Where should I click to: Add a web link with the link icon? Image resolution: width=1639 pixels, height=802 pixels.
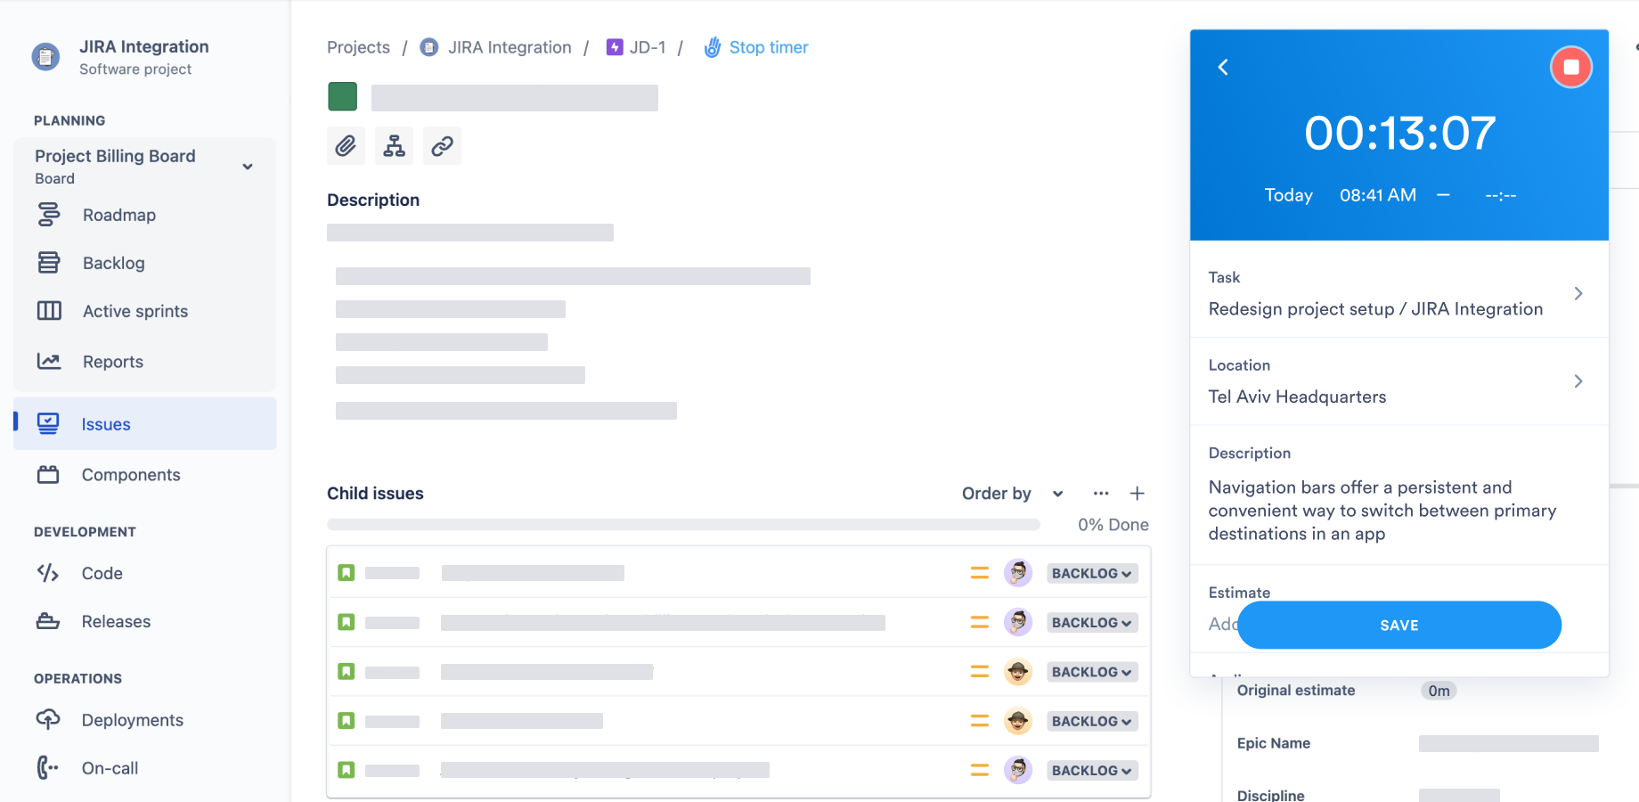(x=442, y=145)
